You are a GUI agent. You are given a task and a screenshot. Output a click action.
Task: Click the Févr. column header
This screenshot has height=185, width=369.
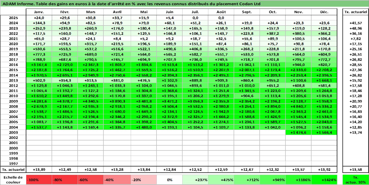point(65,12)
